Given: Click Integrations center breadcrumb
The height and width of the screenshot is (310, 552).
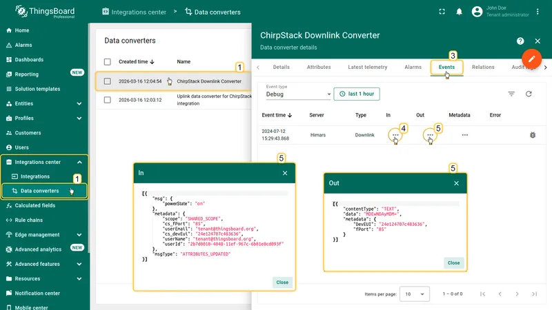Looking at the screenshot, I should pyautogui.click(x=134, y=12).
